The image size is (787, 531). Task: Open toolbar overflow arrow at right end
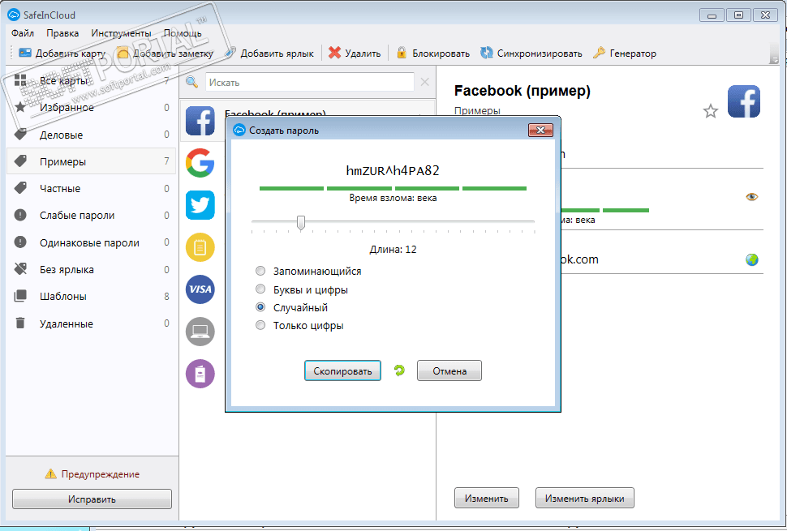[x=773, y=60]
